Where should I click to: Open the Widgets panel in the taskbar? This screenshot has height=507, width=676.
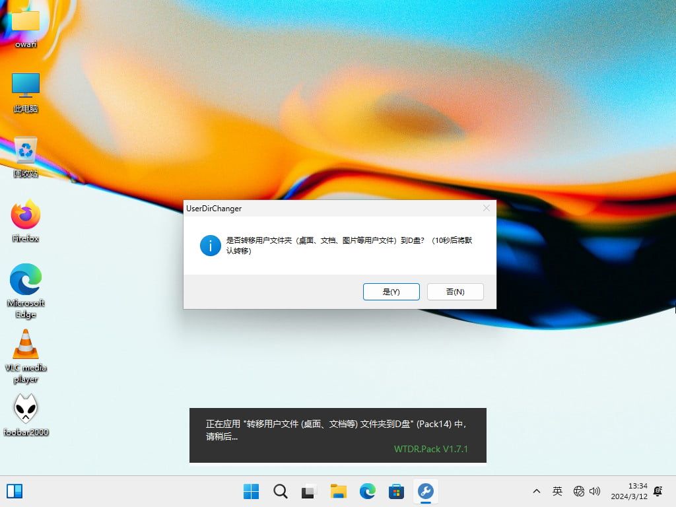coord(15,491)
